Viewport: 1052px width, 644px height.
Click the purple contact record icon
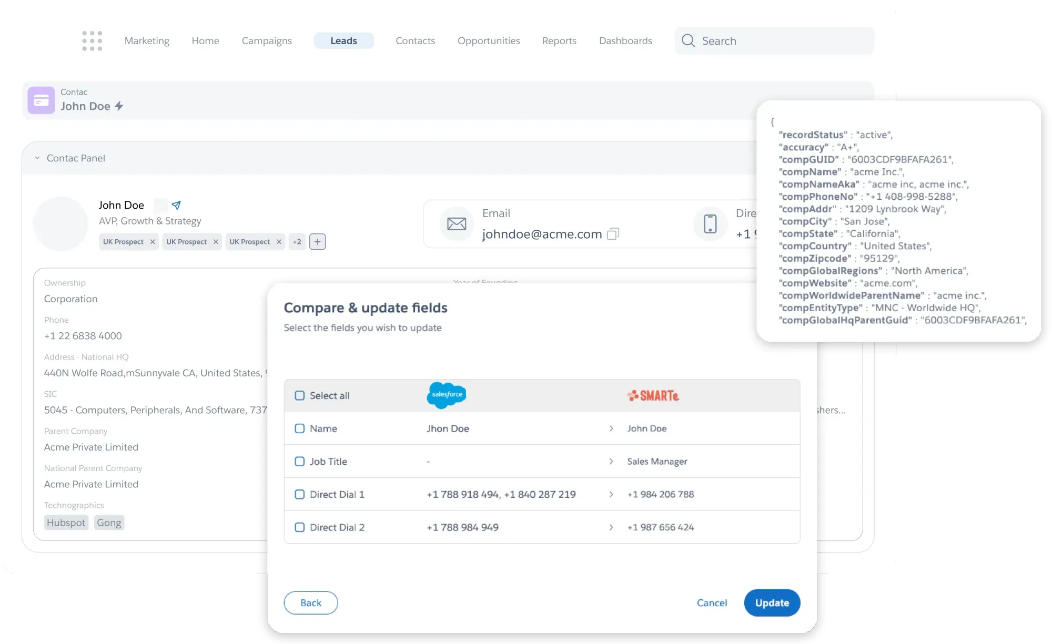pos(41,100)
